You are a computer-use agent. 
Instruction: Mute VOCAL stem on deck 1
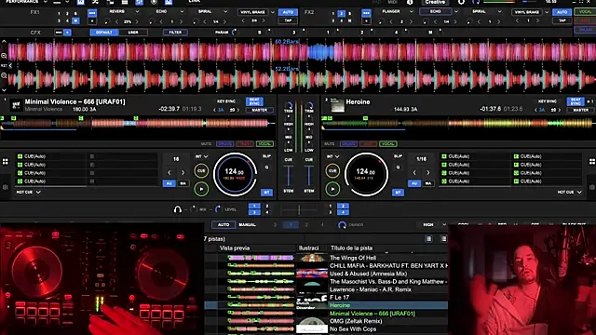coord(264,144)
